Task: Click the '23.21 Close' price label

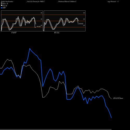Action: [118, 98]
